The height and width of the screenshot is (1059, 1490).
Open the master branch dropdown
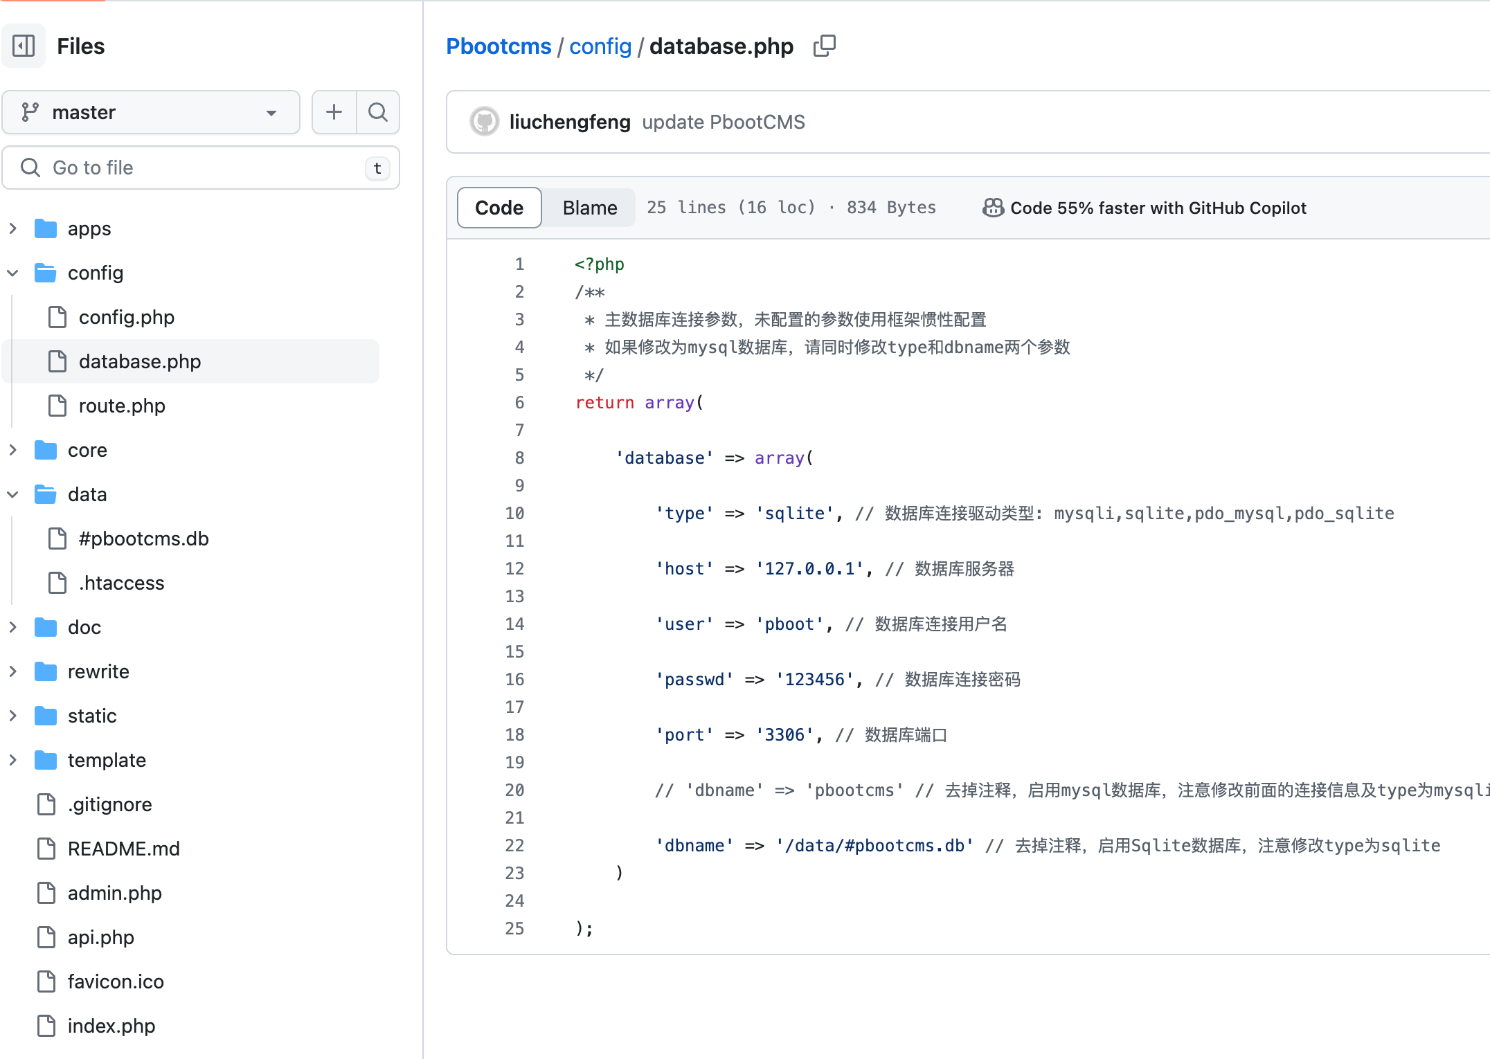(x=151, y=112)
